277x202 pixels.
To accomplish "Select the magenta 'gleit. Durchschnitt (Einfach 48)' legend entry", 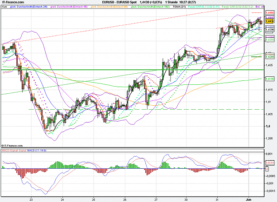I will click(x=69, y=7).
